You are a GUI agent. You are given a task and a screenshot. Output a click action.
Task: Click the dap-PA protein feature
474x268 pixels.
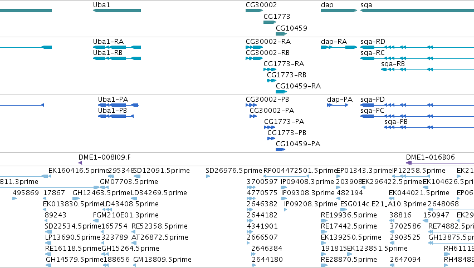click(338, 105)
